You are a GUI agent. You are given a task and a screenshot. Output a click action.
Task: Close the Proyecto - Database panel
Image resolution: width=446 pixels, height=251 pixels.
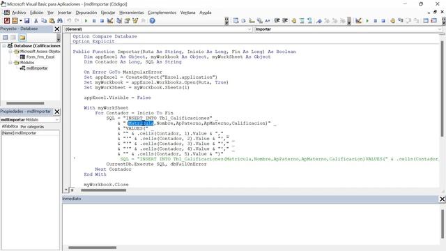coord(57,29)
